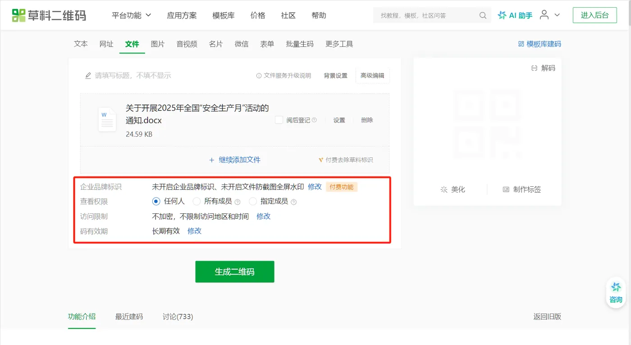Click 修改 next to 码有效期

click(195, 231)
